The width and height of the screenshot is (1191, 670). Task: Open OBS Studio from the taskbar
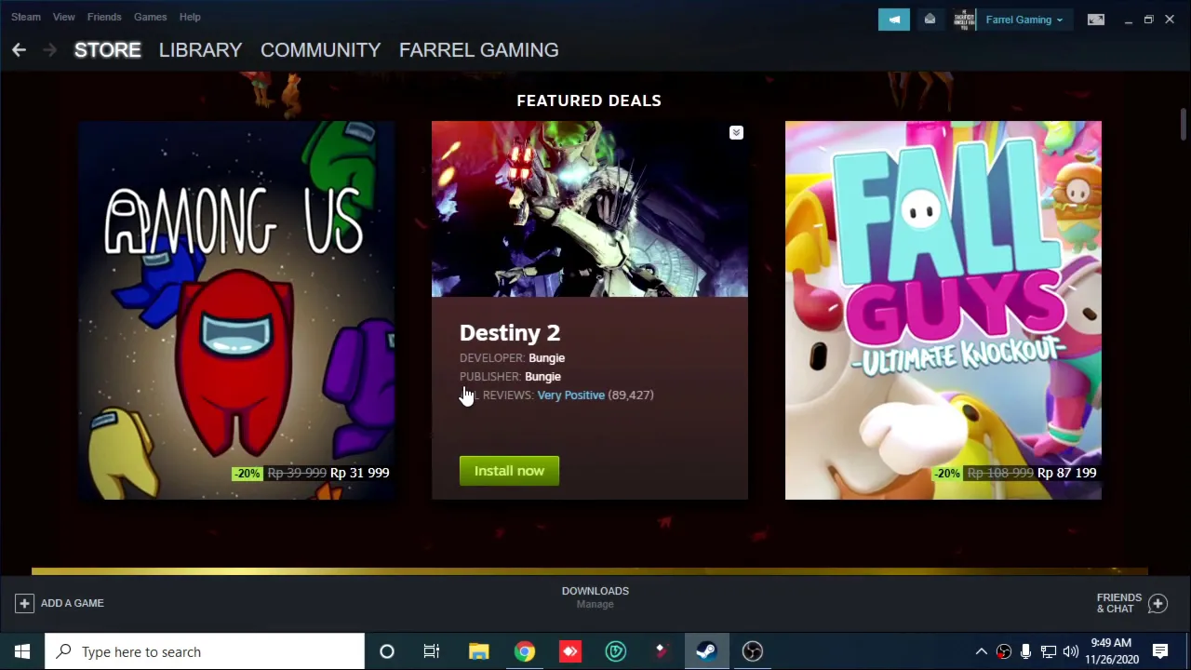coord(752,651)
